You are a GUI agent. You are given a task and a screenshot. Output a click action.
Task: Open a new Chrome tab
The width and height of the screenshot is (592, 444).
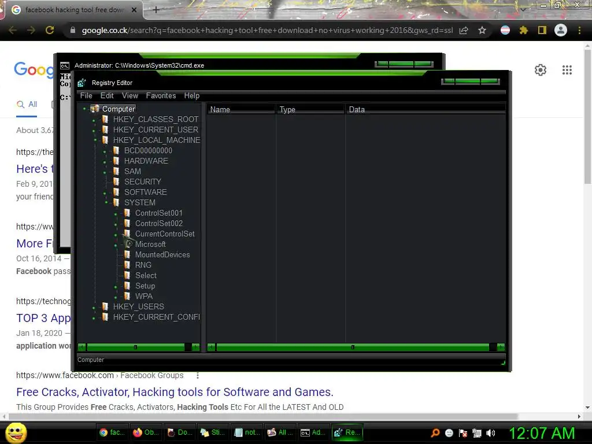pos(156,10)
